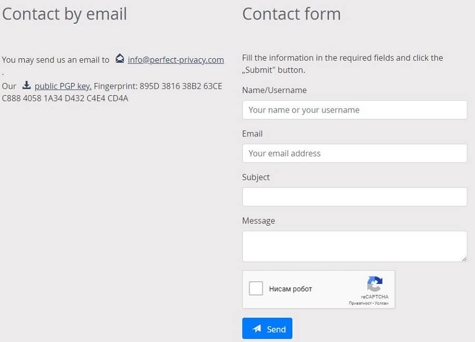This screenshot has width=475, height=342.
Task: Check the Нисам робот reCAPTCHA checkbox
Action: pos(255,288)
